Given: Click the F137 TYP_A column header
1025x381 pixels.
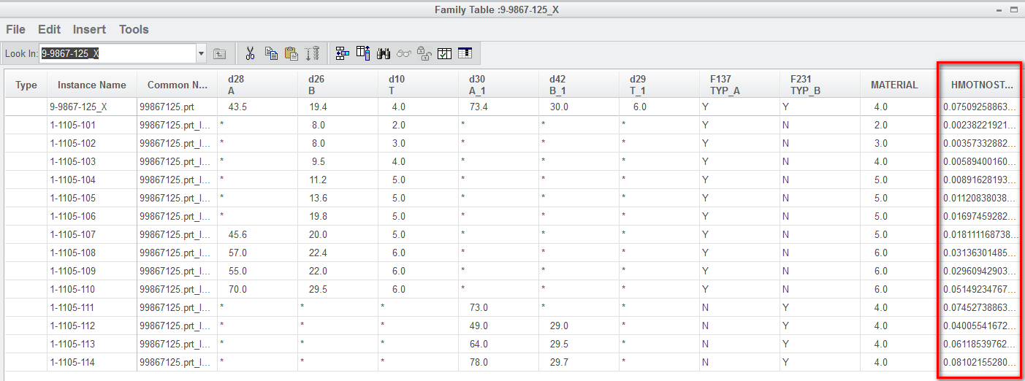Looking at the screenshot, I should (x=739, y=85).
